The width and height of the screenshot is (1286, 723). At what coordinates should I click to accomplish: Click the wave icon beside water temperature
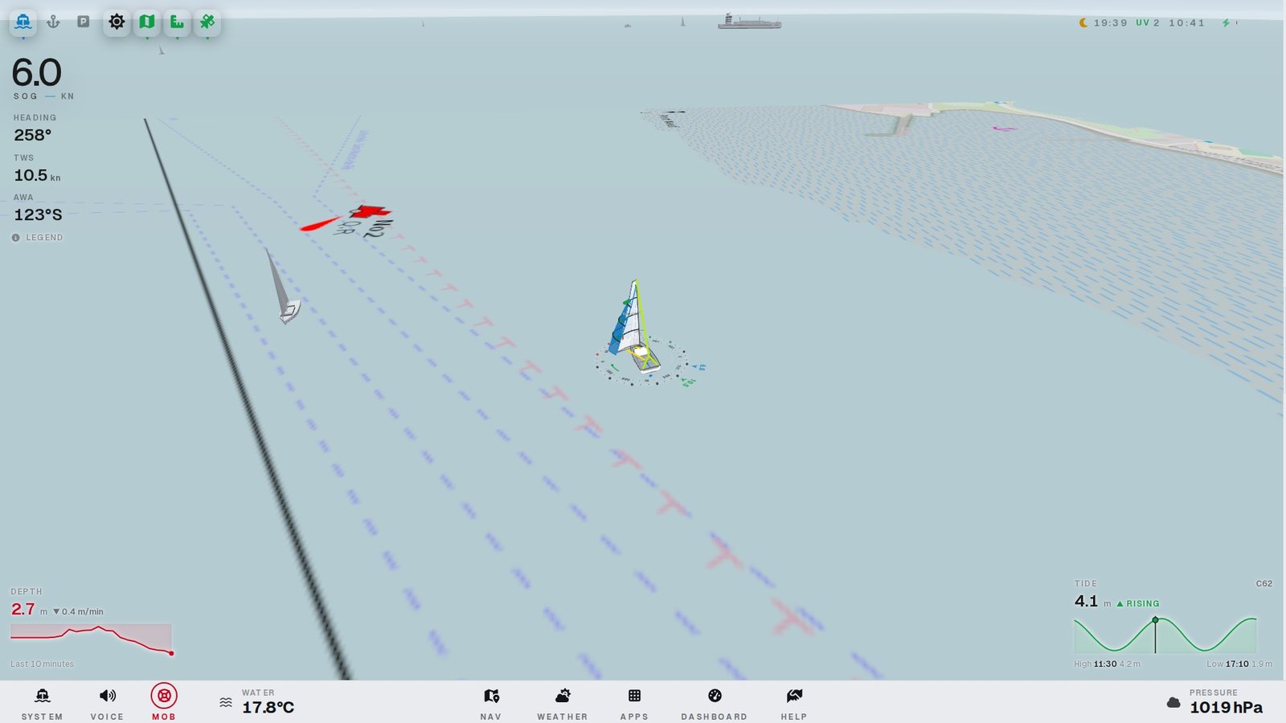click(226, 703)
